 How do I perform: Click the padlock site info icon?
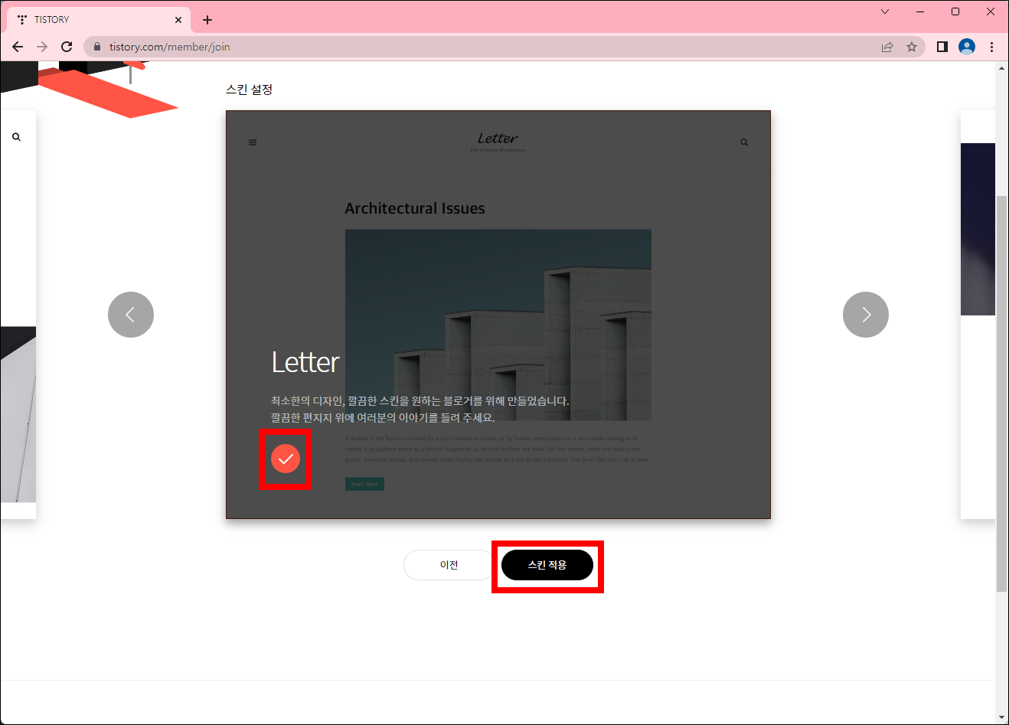pos(96,47)
